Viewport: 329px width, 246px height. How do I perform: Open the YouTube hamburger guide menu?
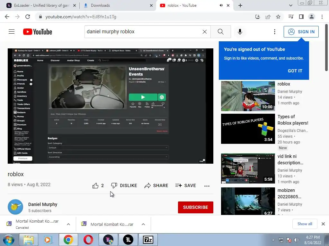(12, 32)
